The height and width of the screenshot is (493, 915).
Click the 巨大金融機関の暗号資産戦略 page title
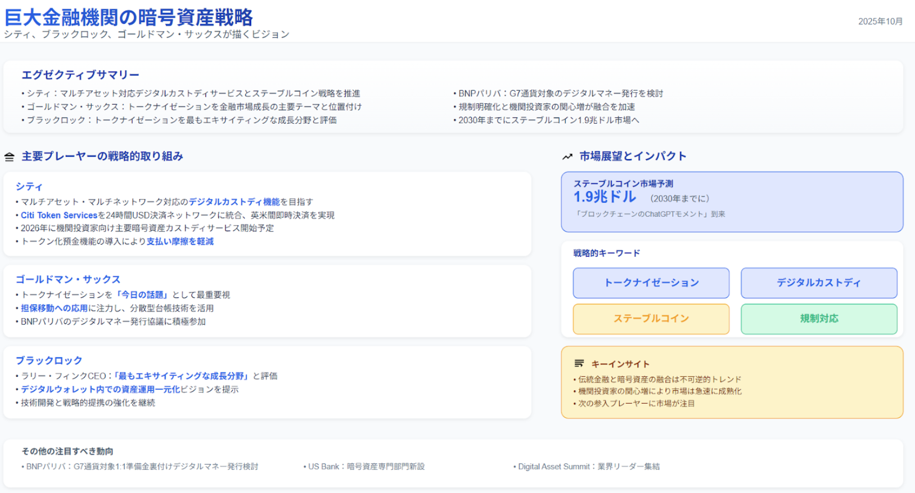pos(128,17)
